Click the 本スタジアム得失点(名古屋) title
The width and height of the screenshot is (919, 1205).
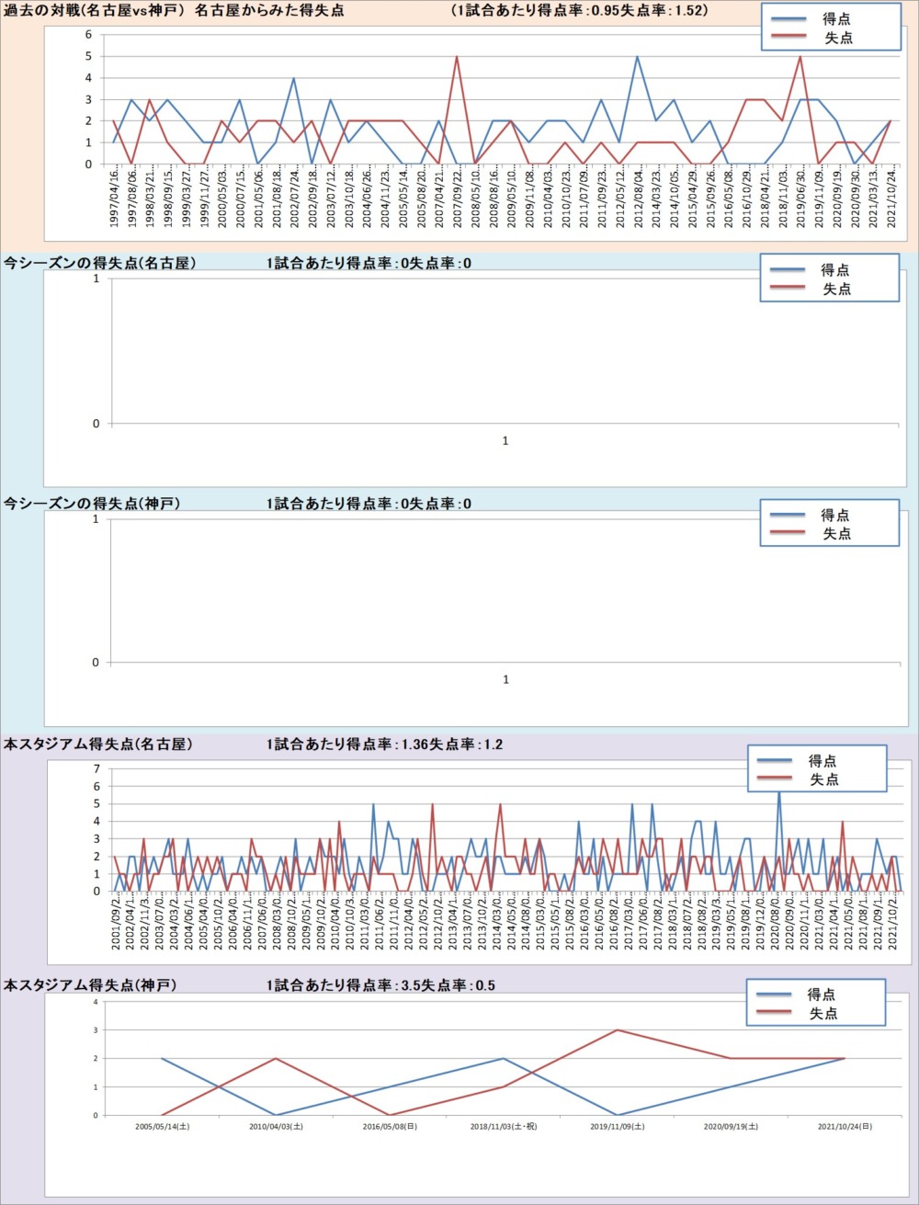98,745
